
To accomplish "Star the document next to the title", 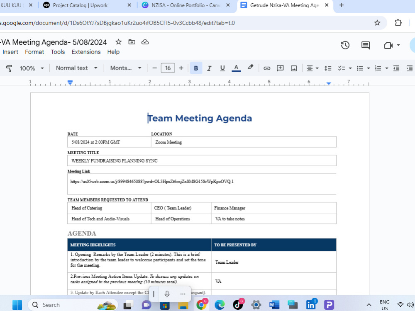I will coord(118,42).
